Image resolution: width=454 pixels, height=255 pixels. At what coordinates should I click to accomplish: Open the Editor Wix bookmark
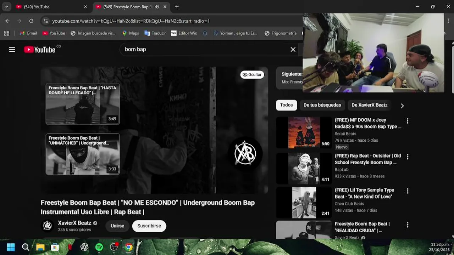(x=184, y=33)
